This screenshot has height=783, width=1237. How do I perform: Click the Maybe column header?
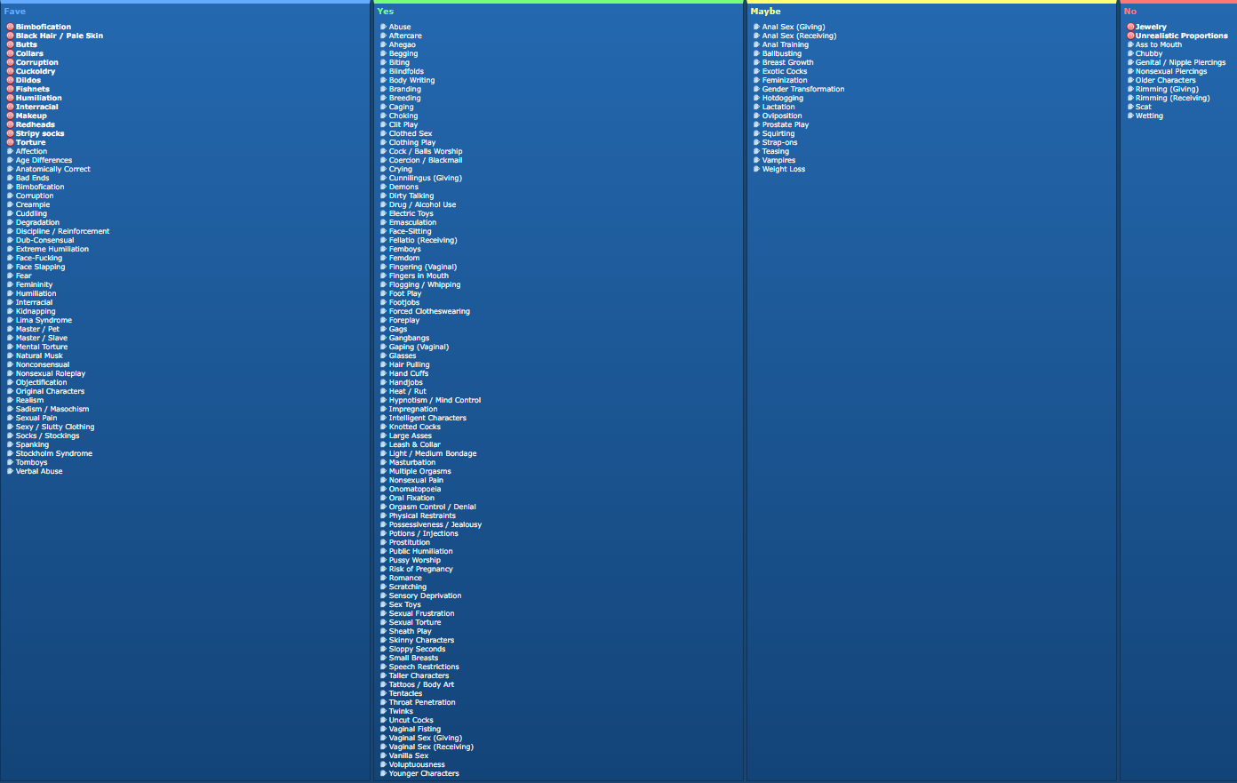click(766, 12)
